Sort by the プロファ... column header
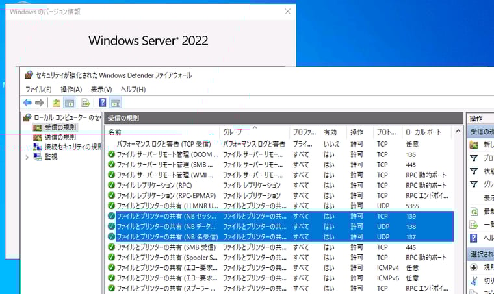Screen dimensions: 494x294 305,132
